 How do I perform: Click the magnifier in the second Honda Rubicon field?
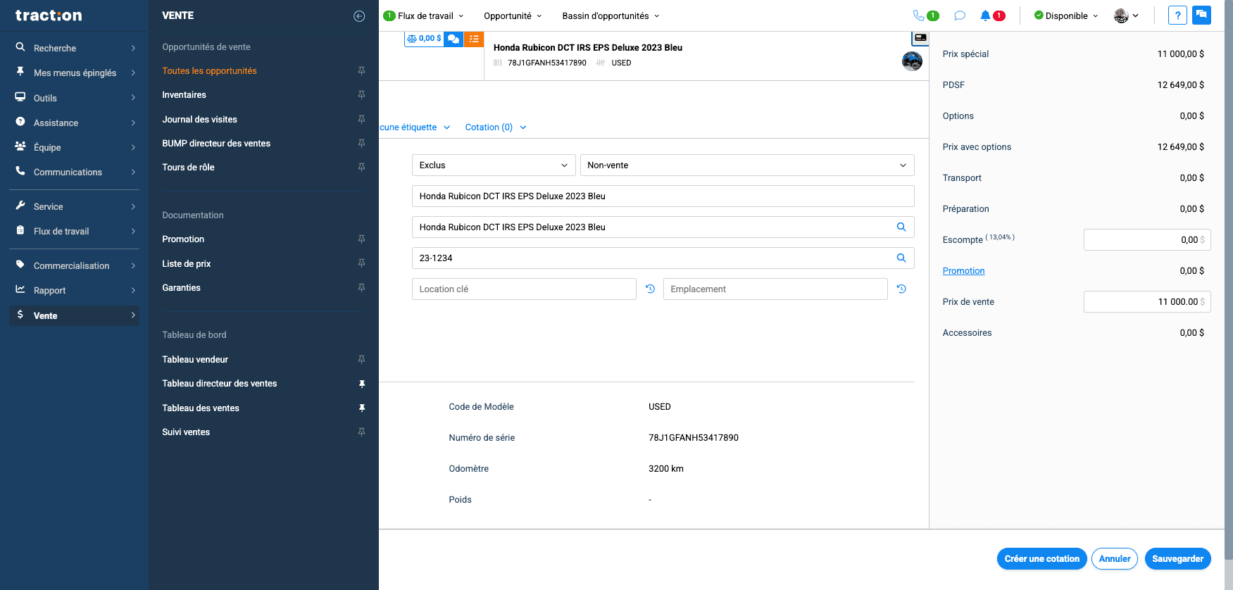click(x=901, y=227)
